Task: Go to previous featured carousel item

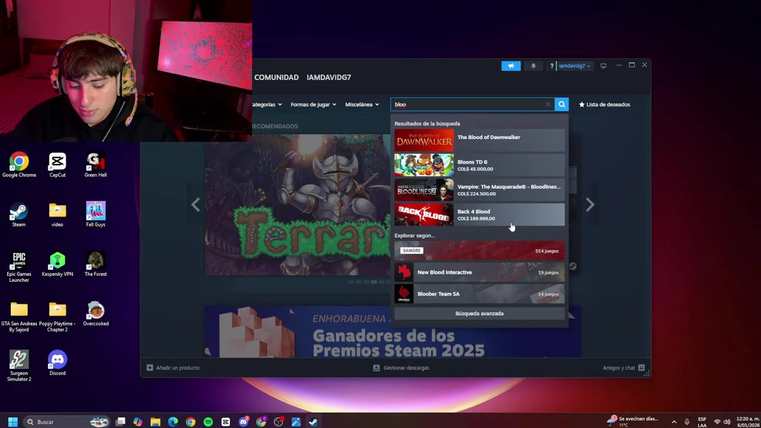Action: 196,205
